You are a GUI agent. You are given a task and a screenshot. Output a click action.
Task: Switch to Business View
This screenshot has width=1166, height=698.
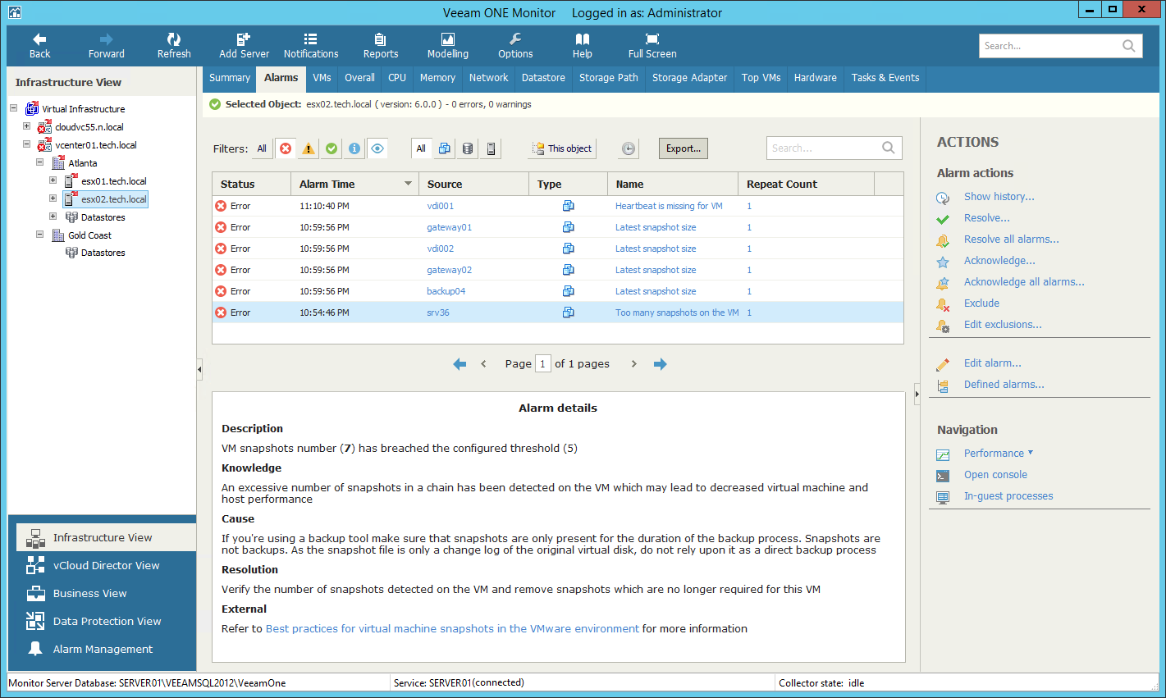(x=106, y=593)
